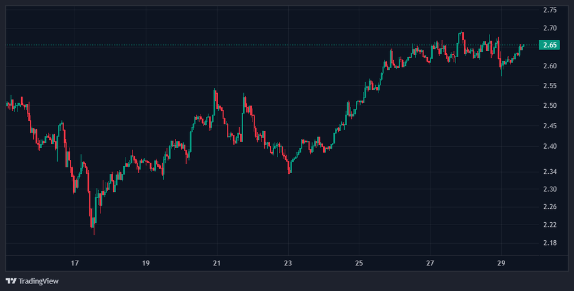Select the 2.34 price axis label

pos(549,171)
